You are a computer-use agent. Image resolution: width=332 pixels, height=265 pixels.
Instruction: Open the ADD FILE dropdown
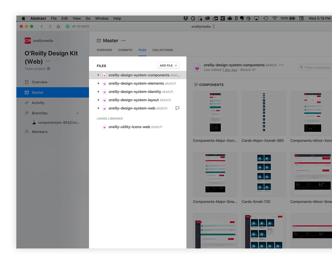[168, 65]
